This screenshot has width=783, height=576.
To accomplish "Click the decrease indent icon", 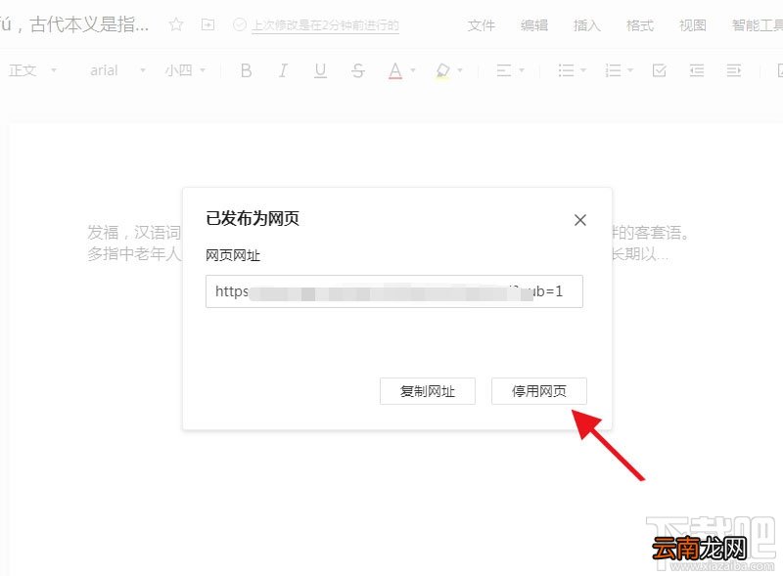I will 697,70.
